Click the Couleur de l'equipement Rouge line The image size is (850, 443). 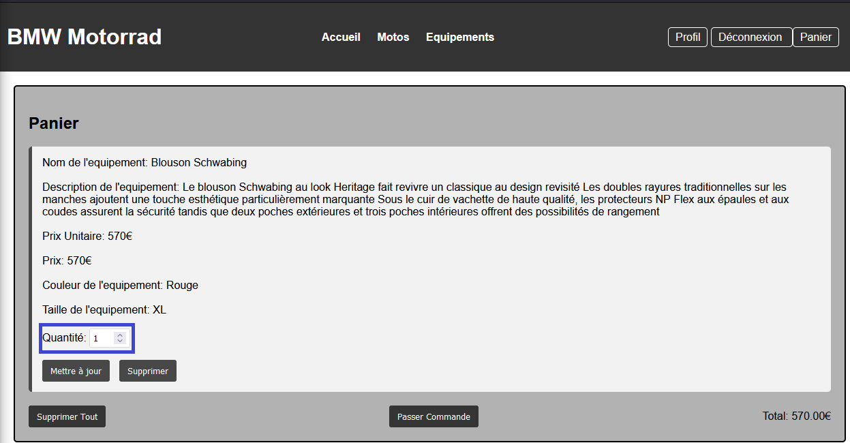coord(120,285)
